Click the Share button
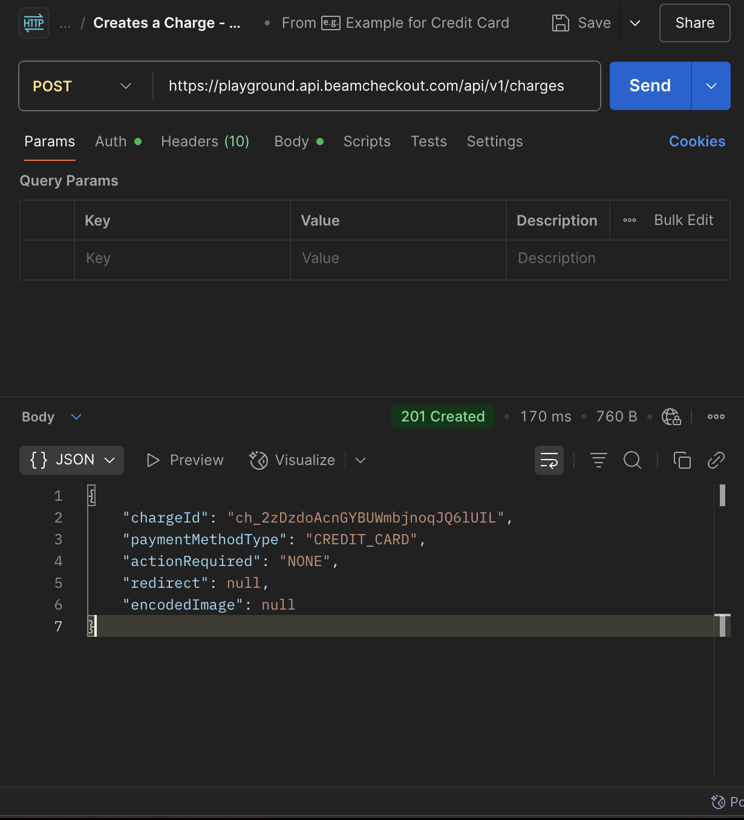Viewport: 744px width, 820px height. pos(695,23)
